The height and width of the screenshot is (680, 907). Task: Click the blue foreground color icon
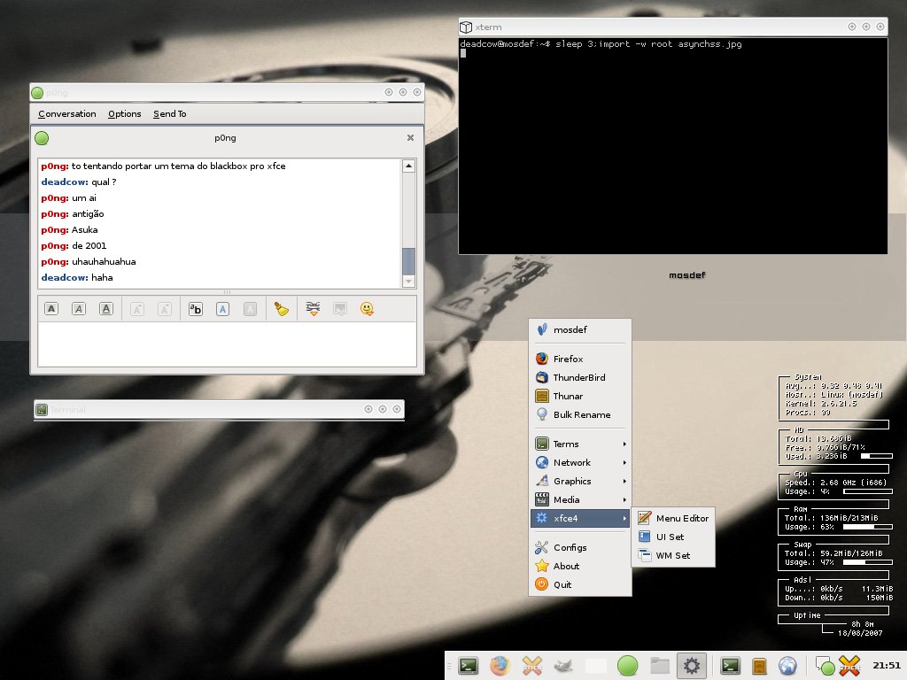click(222, 309)
